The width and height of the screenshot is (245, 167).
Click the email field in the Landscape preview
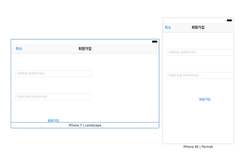tap(53, 73)
